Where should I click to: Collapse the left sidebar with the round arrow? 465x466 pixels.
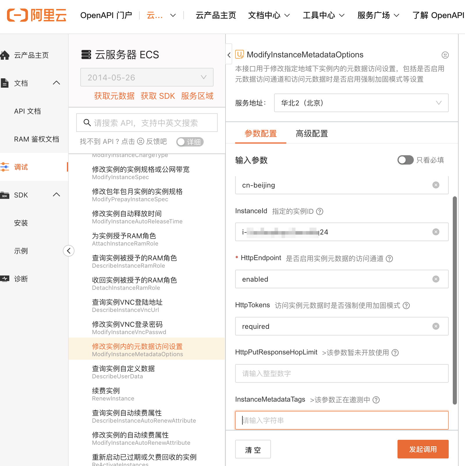click(x=69, y=251)
